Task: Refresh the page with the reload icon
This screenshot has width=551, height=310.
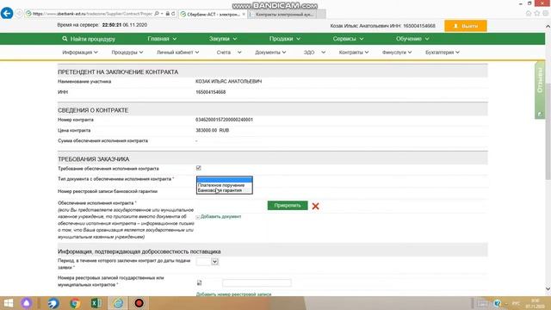Action: point(173,14)
